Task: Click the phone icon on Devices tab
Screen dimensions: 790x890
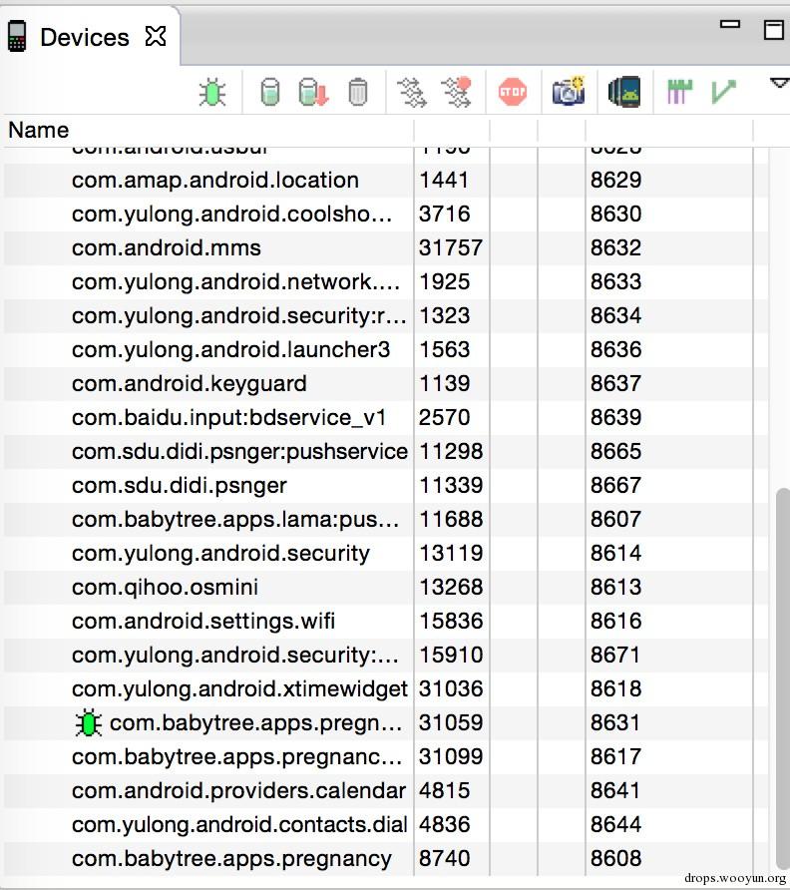Action: [x=17, y=36]
